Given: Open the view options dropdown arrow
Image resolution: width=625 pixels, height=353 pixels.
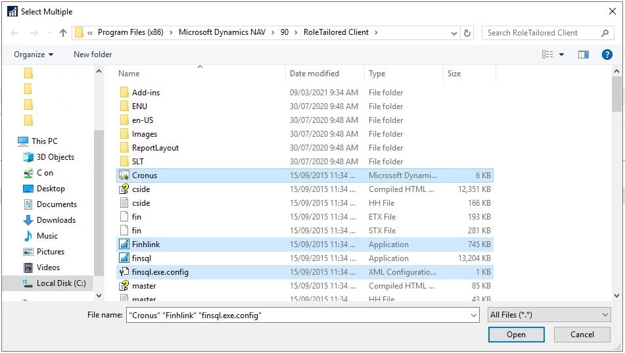Looking at the screenshot, I should [x=561, y=55].
